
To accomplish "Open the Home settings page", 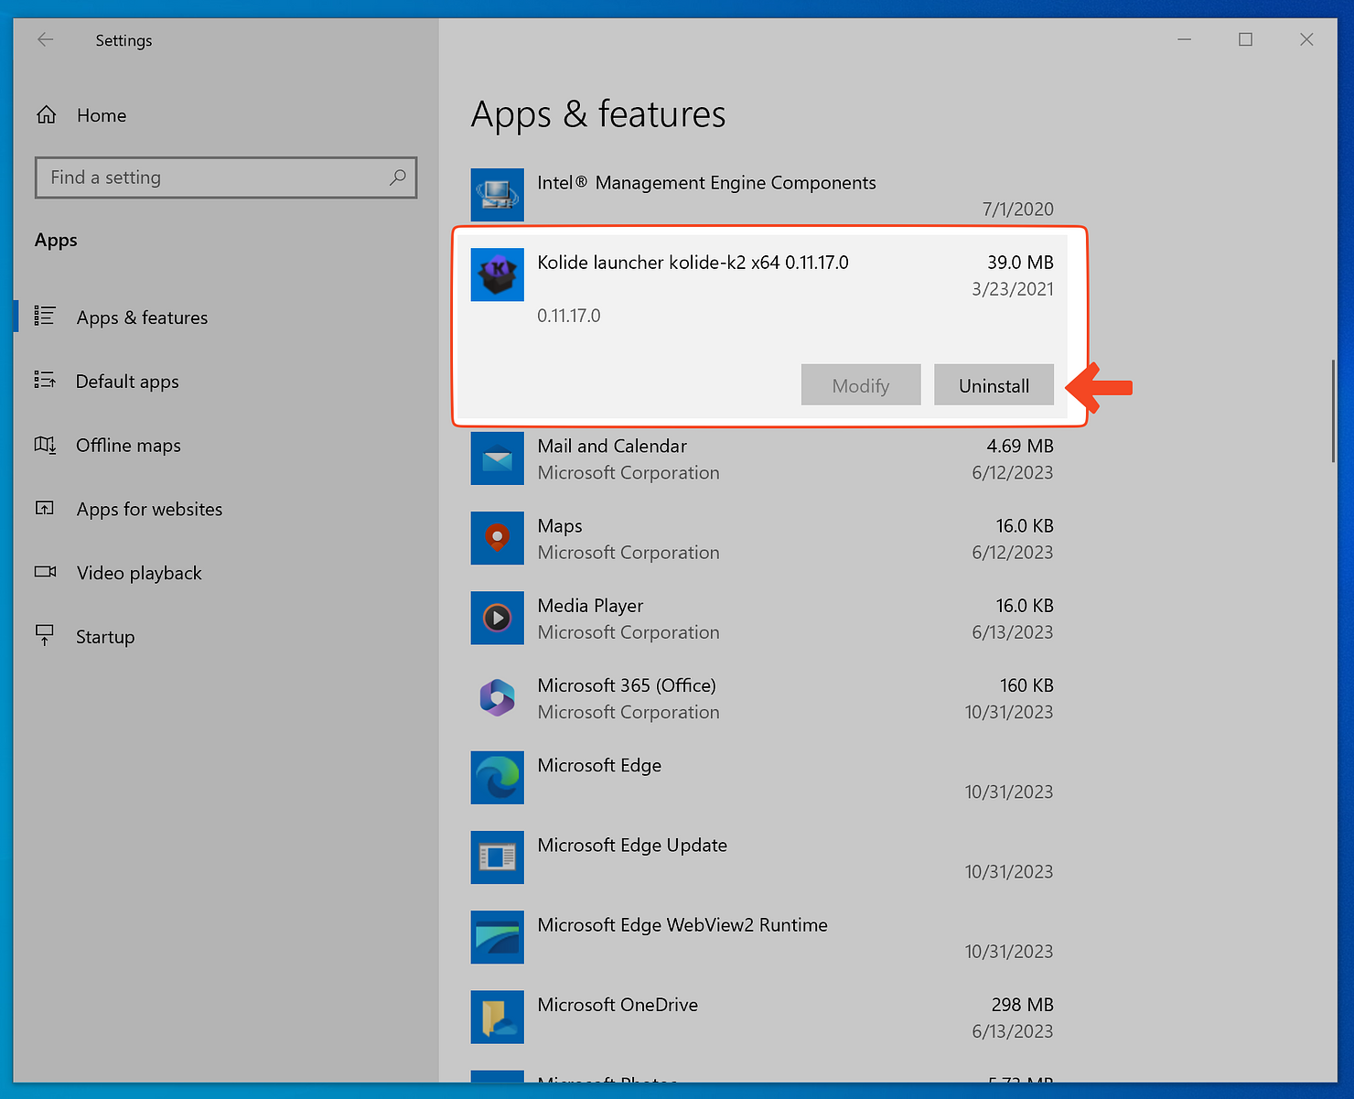I will pyautogui.click(x=101, y=115).
